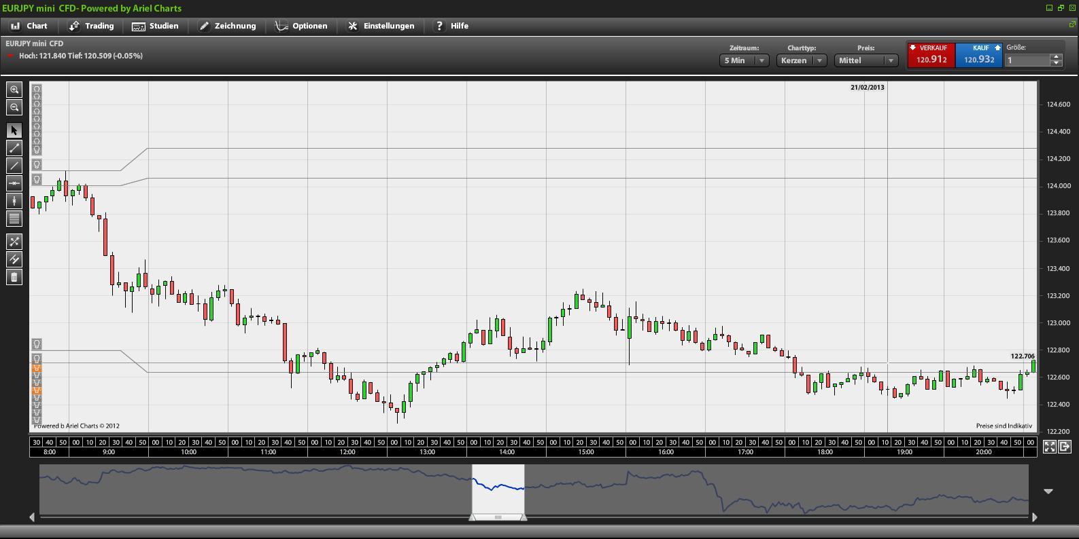This screenshot has width=1079, height=539.
Task: Open the Charttyp Kerzen dropdown
Action: [801, 60]
